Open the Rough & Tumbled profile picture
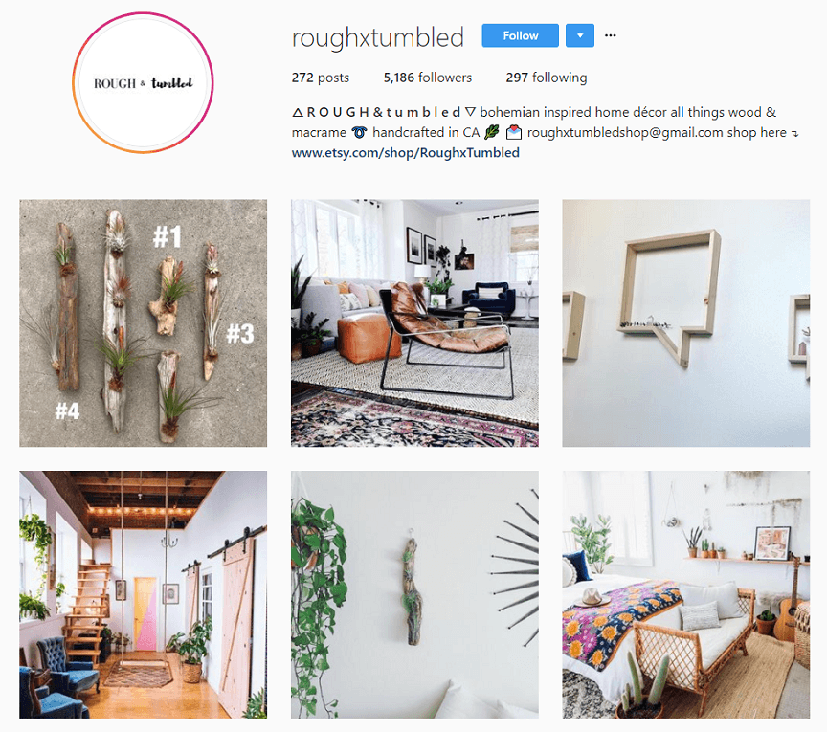Screen dimensions: 827x732 click(143, 83)
